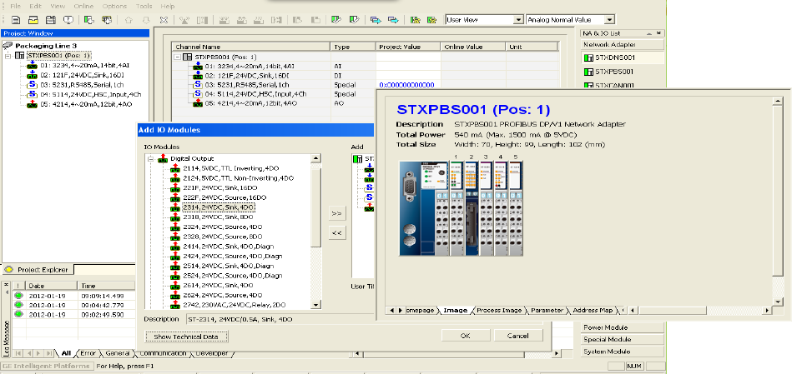Click the 05: 4214 analog output module icon
The height and width of the screenshot is (374, 792).
point(31,103)
